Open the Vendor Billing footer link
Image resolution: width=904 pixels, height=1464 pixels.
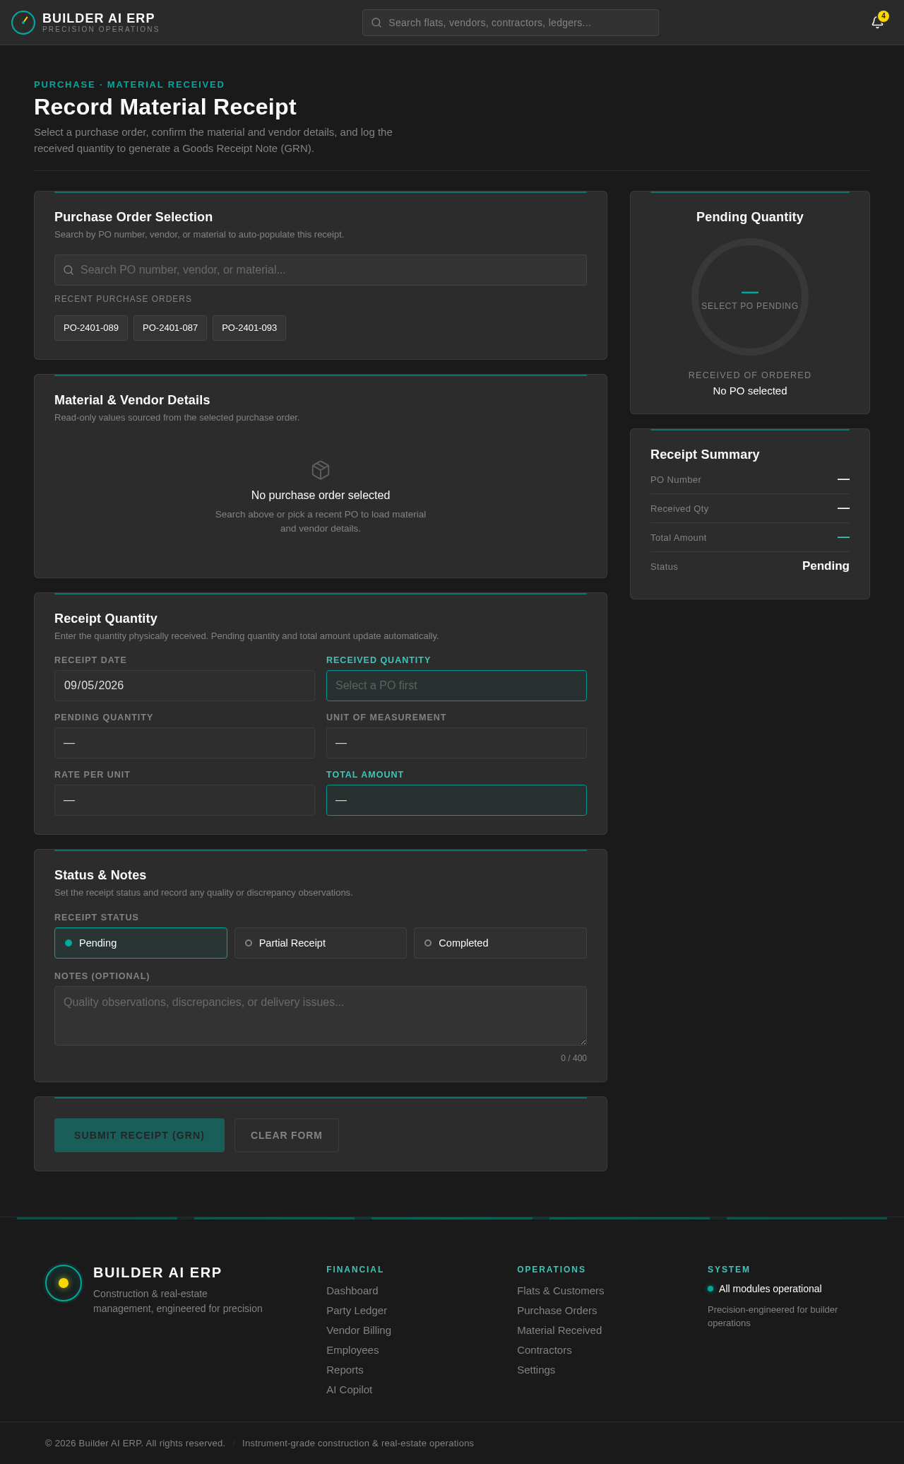pyautogui.click(x=359, y=1330)
